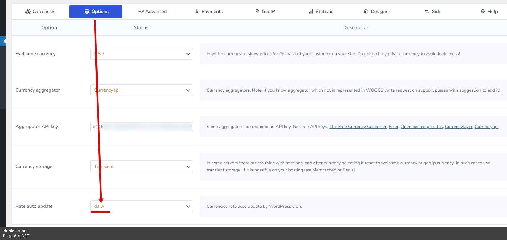Image resolution: width=507 pixels, height=240 pixels.
Task: Click the Designer cube icon
Action: pos(366,12)
